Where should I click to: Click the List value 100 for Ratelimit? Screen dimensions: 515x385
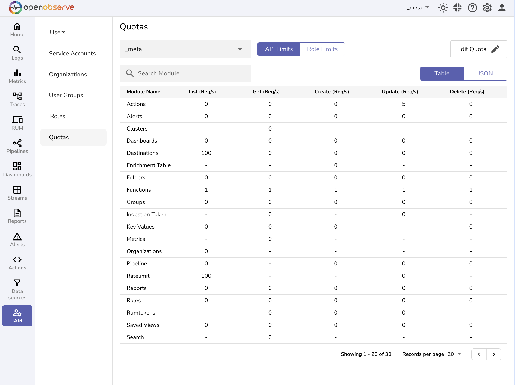tap(206, 276)
